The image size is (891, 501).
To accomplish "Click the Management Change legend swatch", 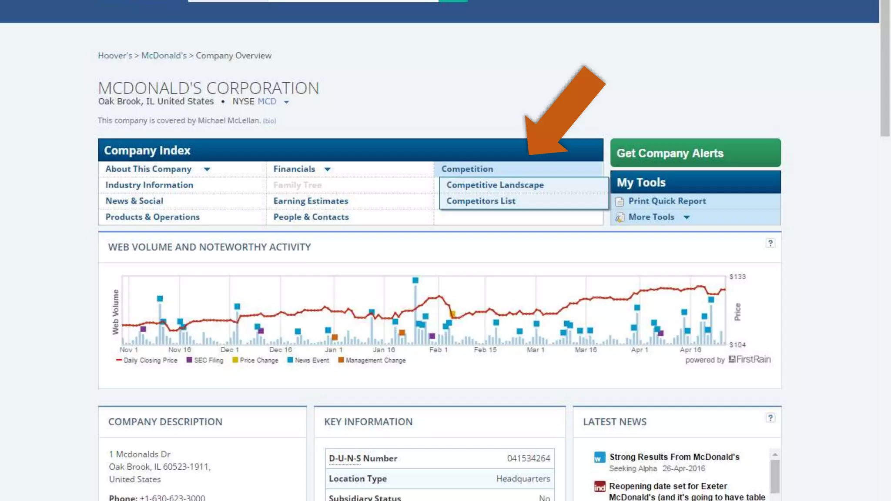I will [341, 360].
